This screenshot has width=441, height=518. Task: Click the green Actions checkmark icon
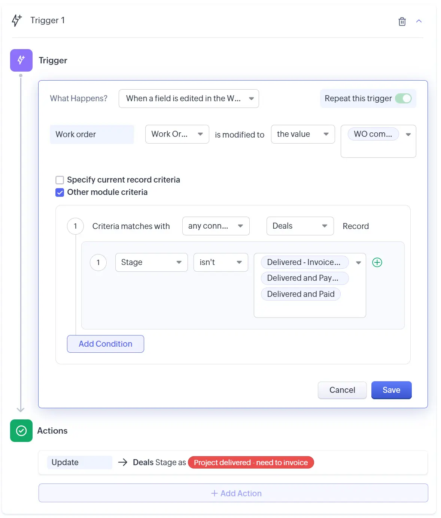21,431
